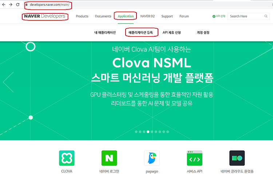Click the lock icon in the address bar
Screen dimensions: 273x179
(x=27, y=4)
